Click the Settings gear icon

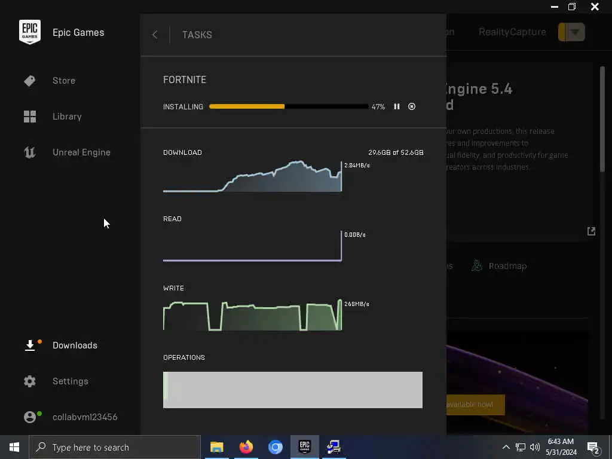click(x=30, y=381)
